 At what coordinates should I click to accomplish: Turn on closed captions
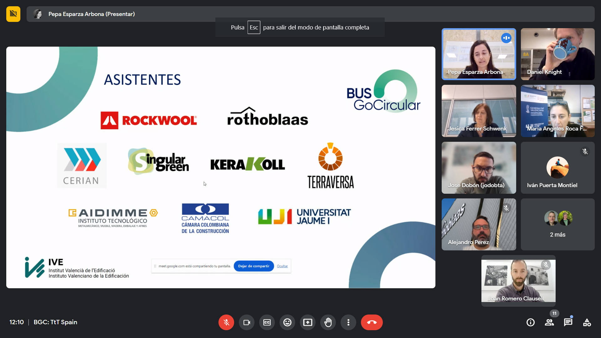point(267,322)
